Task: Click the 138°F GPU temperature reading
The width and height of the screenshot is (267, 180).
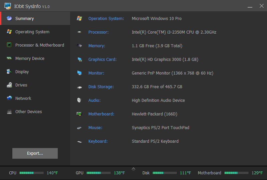Action: pos(119,173)
